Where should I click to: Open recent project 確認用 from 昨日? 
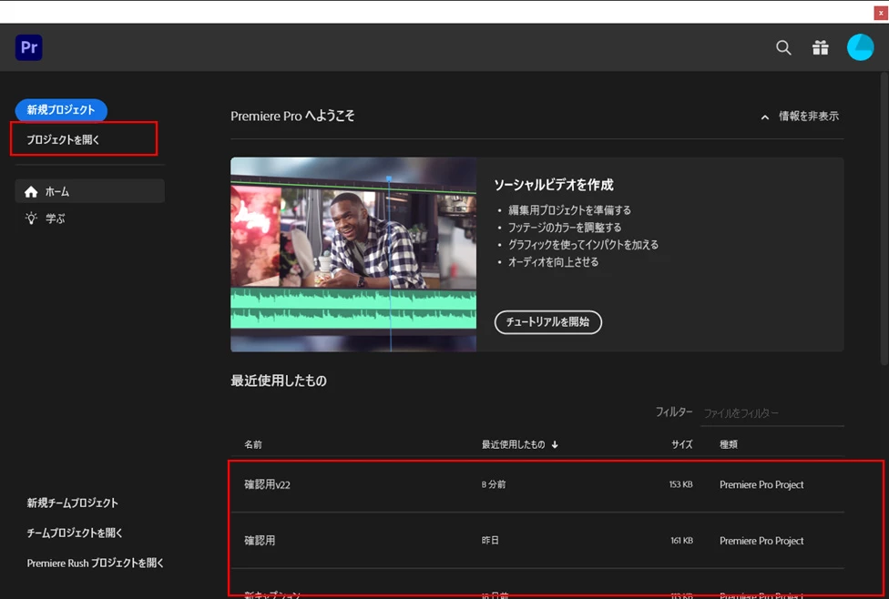[x=537, y=541]
